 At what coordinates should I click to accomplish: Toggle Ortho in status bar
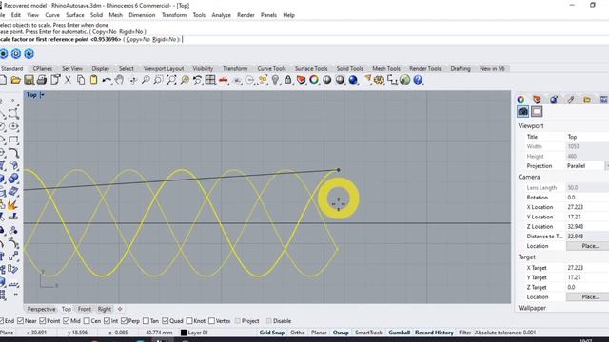298,332
